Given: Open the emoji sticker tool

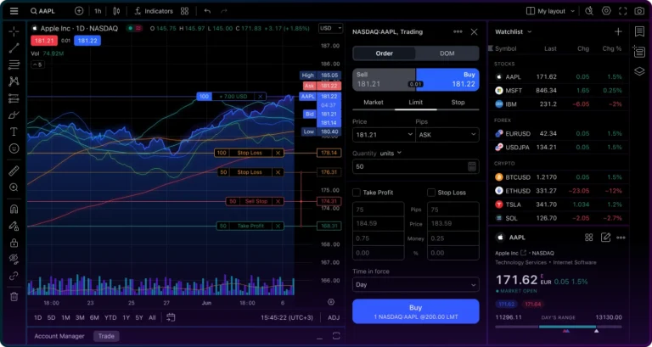Looking at the screenshot, I should (14, 148).
